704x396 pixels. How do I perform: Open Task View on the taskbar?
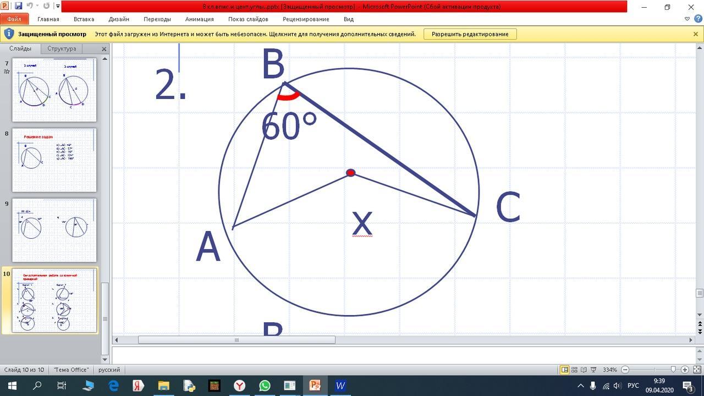pos(62,386)
